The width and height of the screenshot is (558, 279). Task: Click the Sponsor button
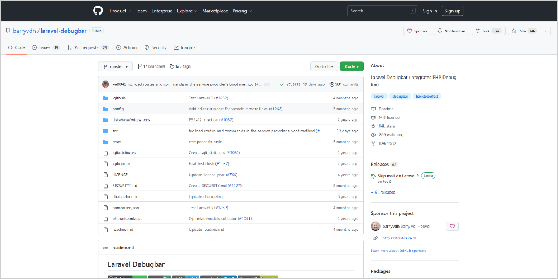pyautogui.click(x=417, y=31)
